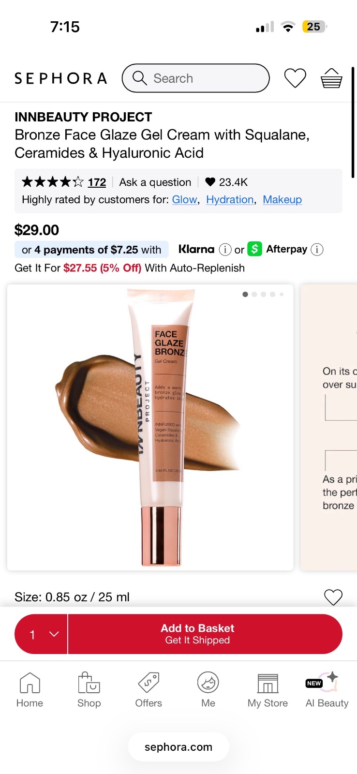Toggle the heart beside Size to love product
This screenshot has width=357, height=774.
[x=333, y=597]
